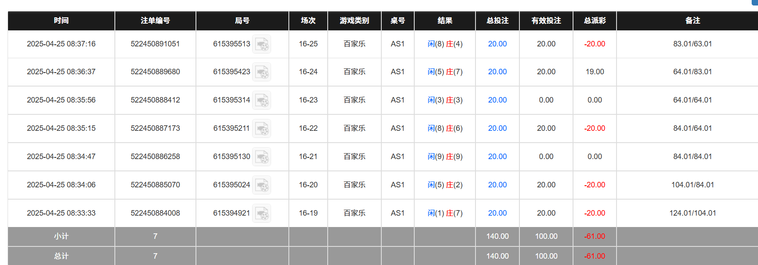Select the 小计 summary row
This screenshot has width=758, height=265.
61,236
